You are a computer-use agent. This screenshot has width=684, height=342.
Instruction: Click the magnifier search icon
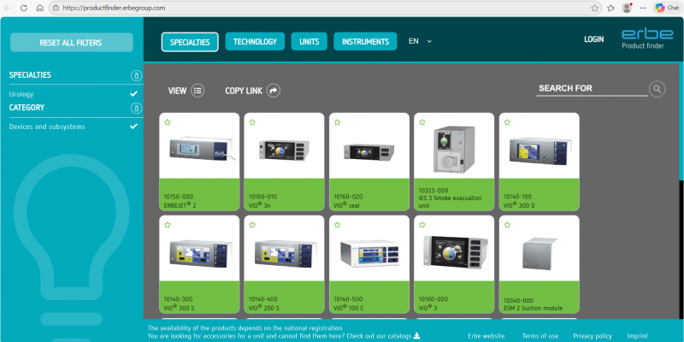(657, 89)
